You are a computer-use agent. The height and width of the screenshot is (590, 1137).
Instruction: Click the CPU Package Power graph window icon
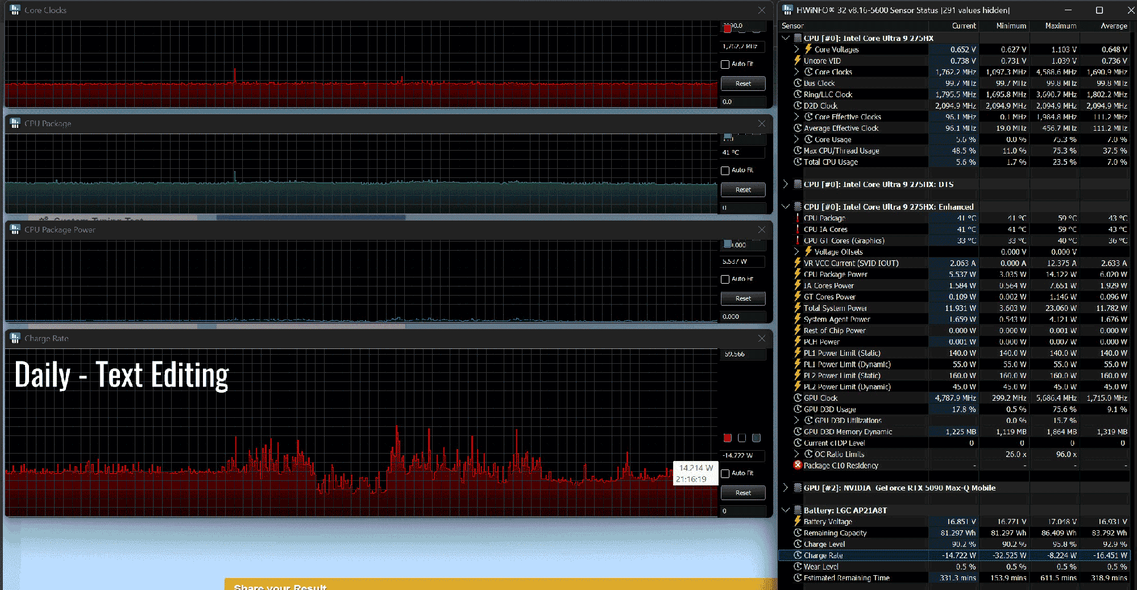tap(15, 230)
